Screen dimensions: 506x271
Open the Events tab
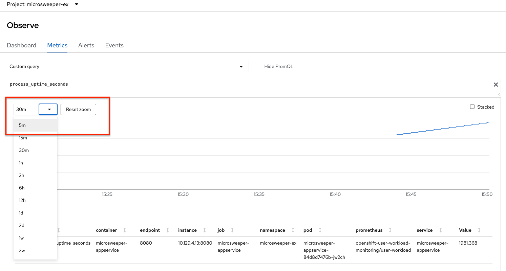114,45
